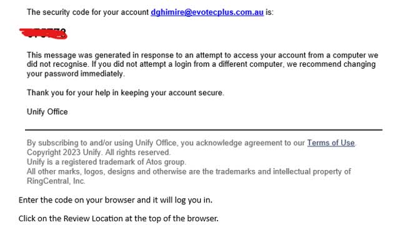Click the 'Click on the Review Location' instruction

(x=118, y=219)
